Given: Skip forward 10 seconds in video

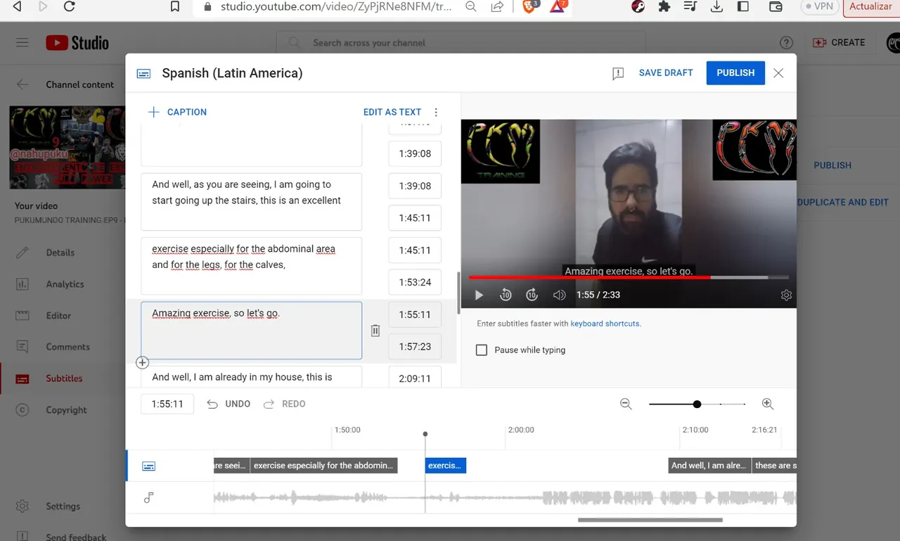Looking at the screenshot, I should (532, 295).
